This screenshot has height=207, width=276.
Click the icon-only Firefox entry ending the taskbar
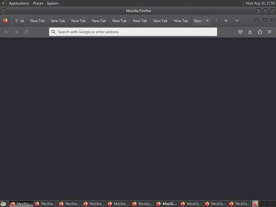click(256, 204)
